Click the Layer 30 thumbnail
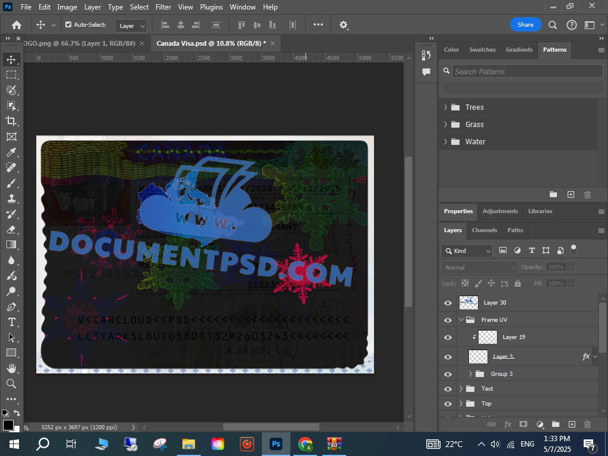The image size is (608, 456). click(468, 303)
